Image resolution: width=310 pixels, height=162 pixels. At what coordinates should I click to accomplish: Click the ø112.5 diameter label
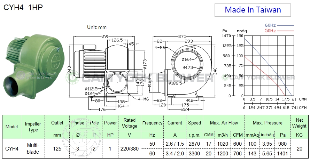click(x=91, y=89)
